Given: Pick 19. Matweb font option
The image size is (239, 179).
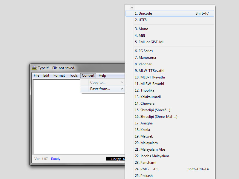Looking at the screenshot, I should click(x=170, y=136).
